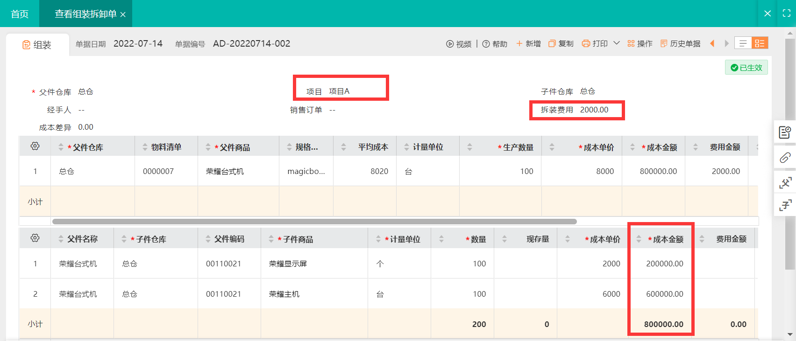The height and width of the screenshot is (341, 796).
Task: Open the 视频 video tutorial
Action: coord(458,44)
